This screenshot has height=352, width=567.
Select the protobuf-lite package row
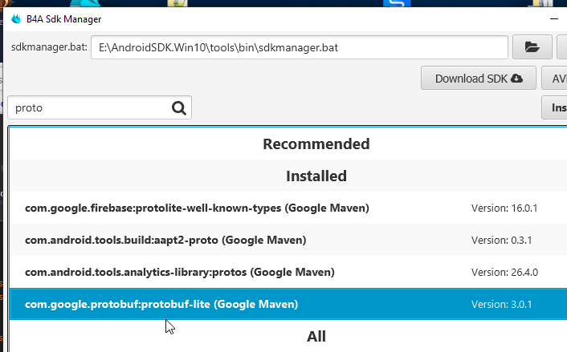[x=161, y=304]
